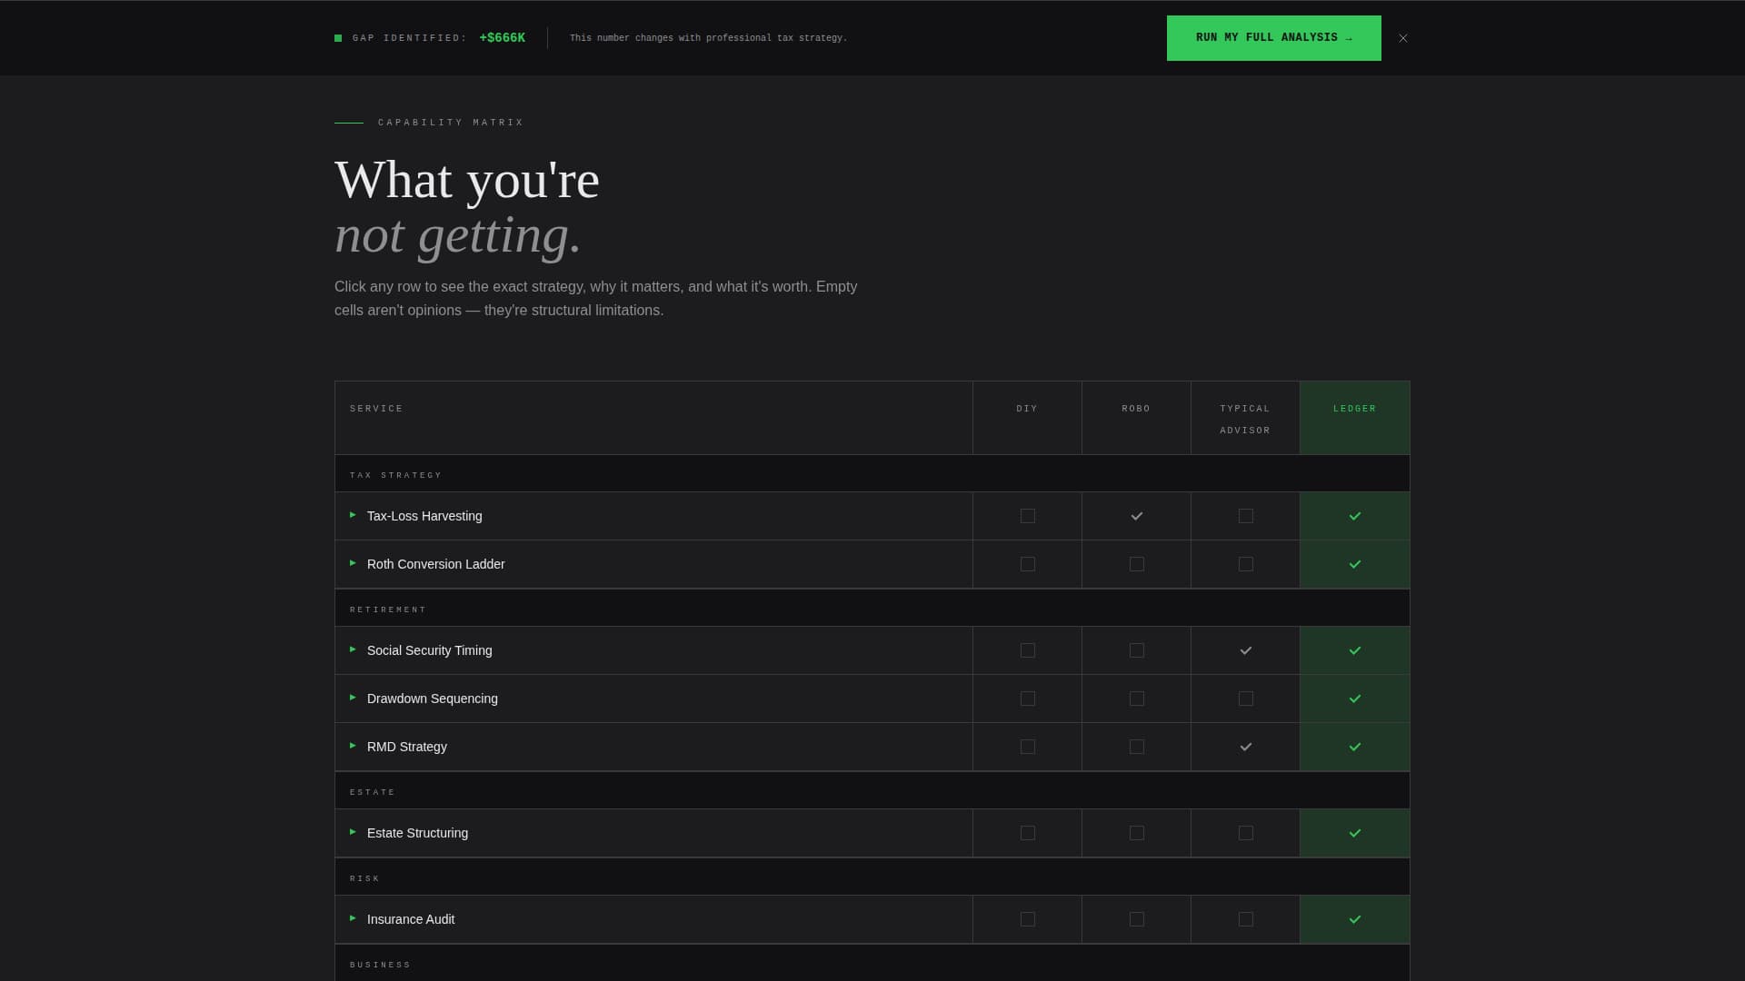Screen dimensions: 1745x981
Task: Click the Robo empty box for Drawdown Sequencing
Action: click(x=1136, y=699)
